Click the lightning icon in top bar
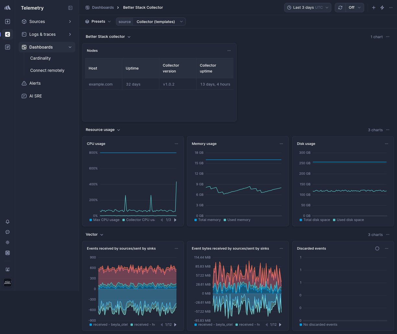 point(382,7)
